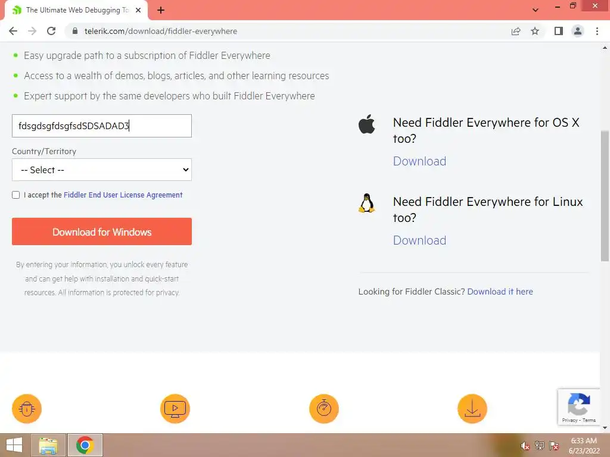610x457 pixels.
Task: Click the Action Center flag icon
Action: [x=554, y=446]
